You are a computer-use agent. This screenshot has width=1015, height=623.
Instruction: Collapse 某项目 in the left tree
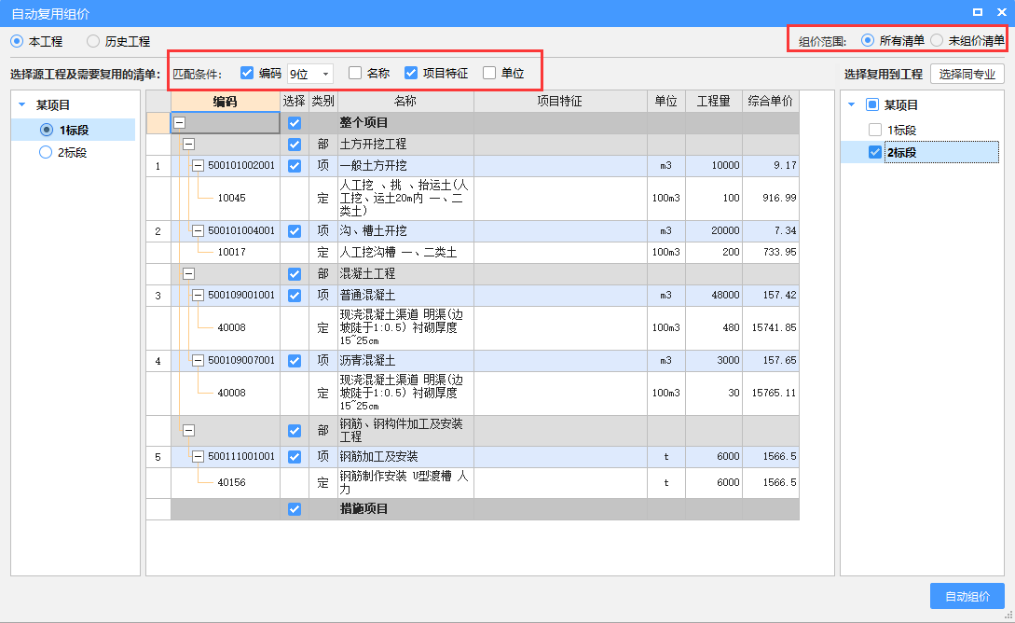tap(22, 105)
